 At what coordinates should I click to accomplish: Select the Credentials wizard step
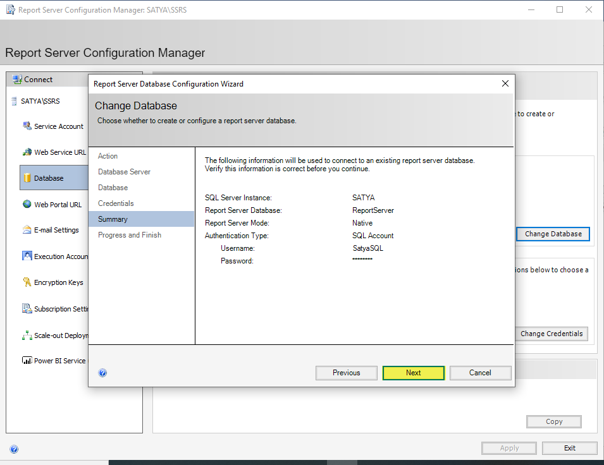click(x=116, y=203)
